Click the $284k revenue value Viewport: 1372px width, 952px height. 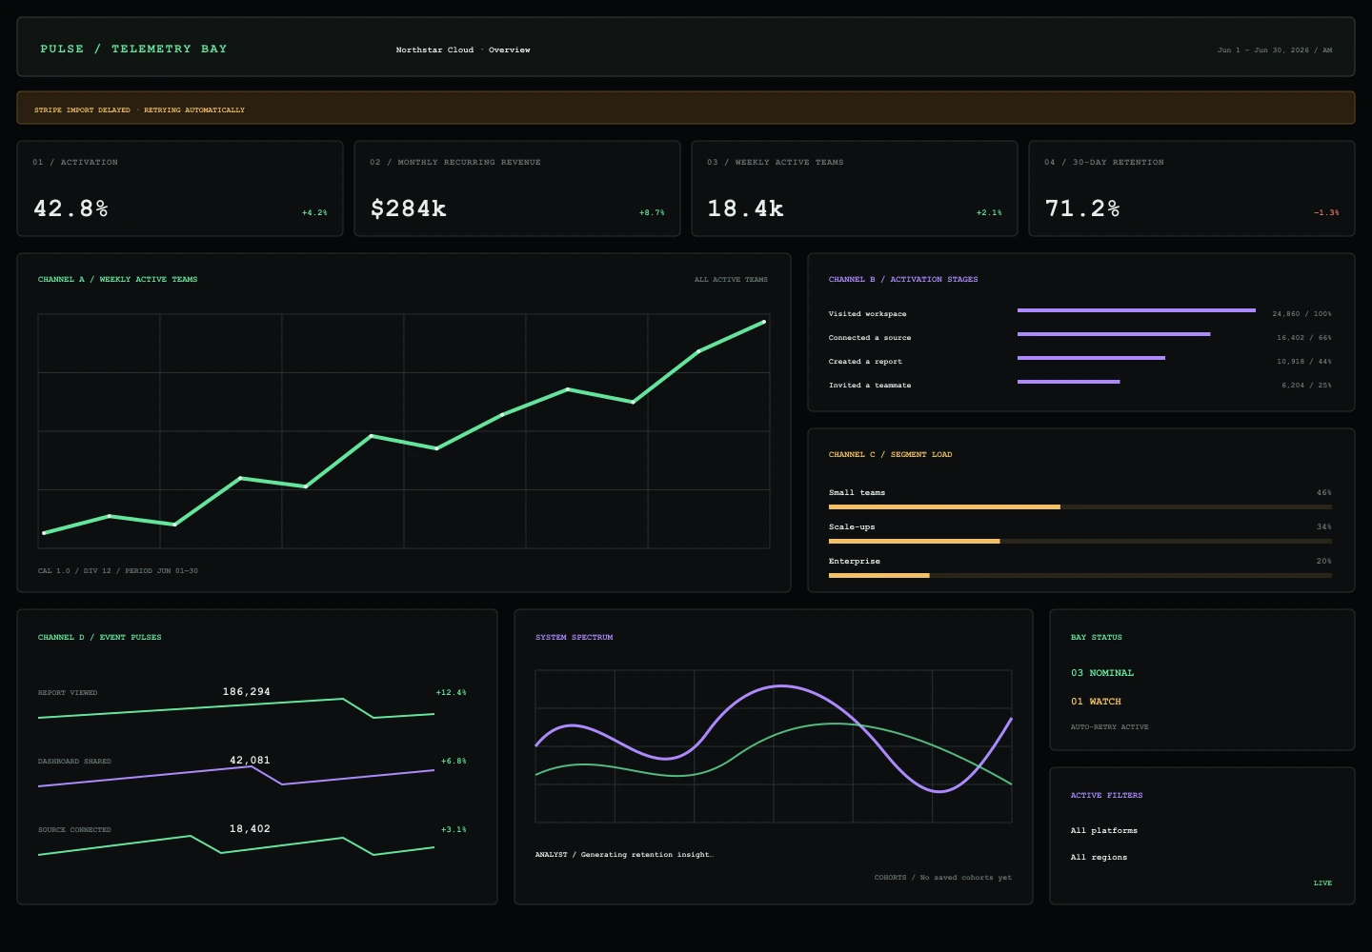pos(408,208)
